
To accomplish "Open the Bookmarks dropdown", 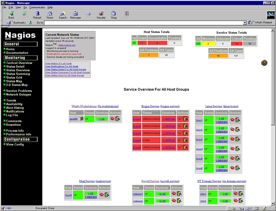I will pyautogui.click(x=17, y=23).
